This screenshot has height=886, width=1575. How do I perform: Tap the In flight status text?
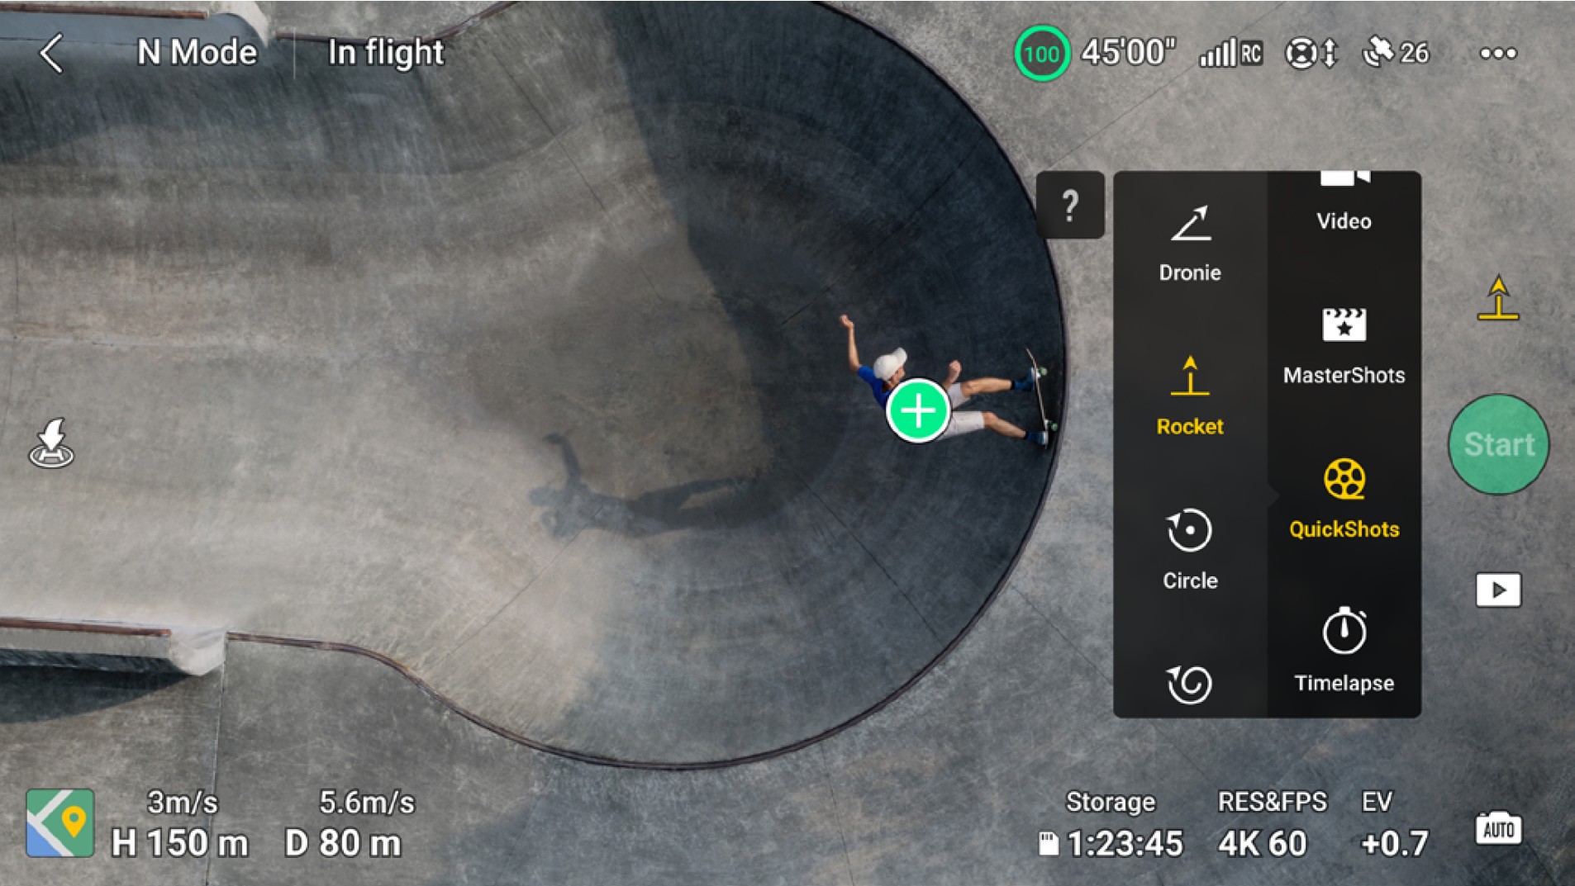386,53
